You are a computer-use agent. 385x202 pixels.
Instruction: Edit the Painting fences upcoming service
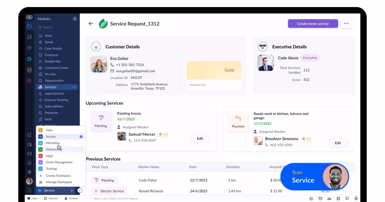[200, 138]
